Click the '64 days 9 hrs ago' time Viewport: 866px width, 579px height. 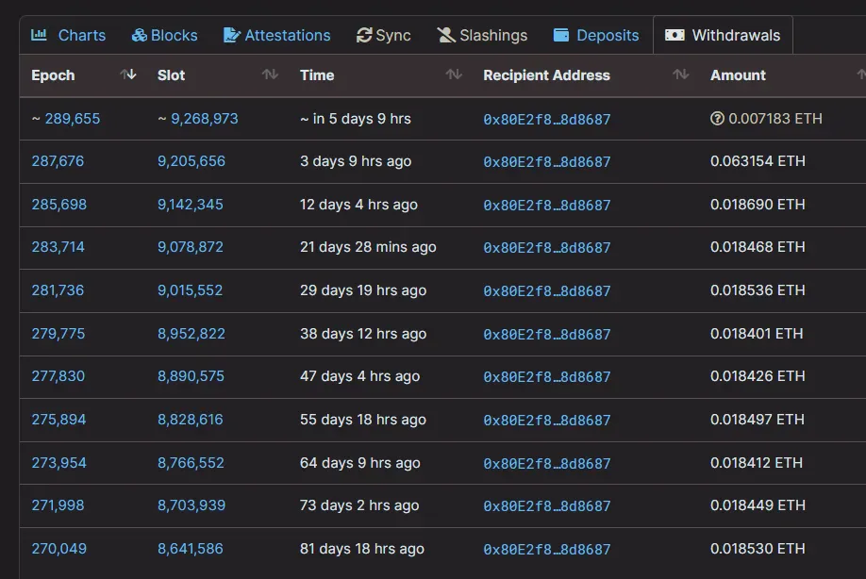pos(360,462)
